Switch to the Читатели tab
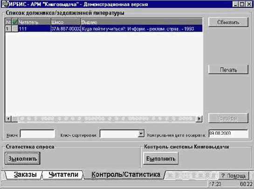This screenshot has width=254, height=189. click(x=63, y=175)
